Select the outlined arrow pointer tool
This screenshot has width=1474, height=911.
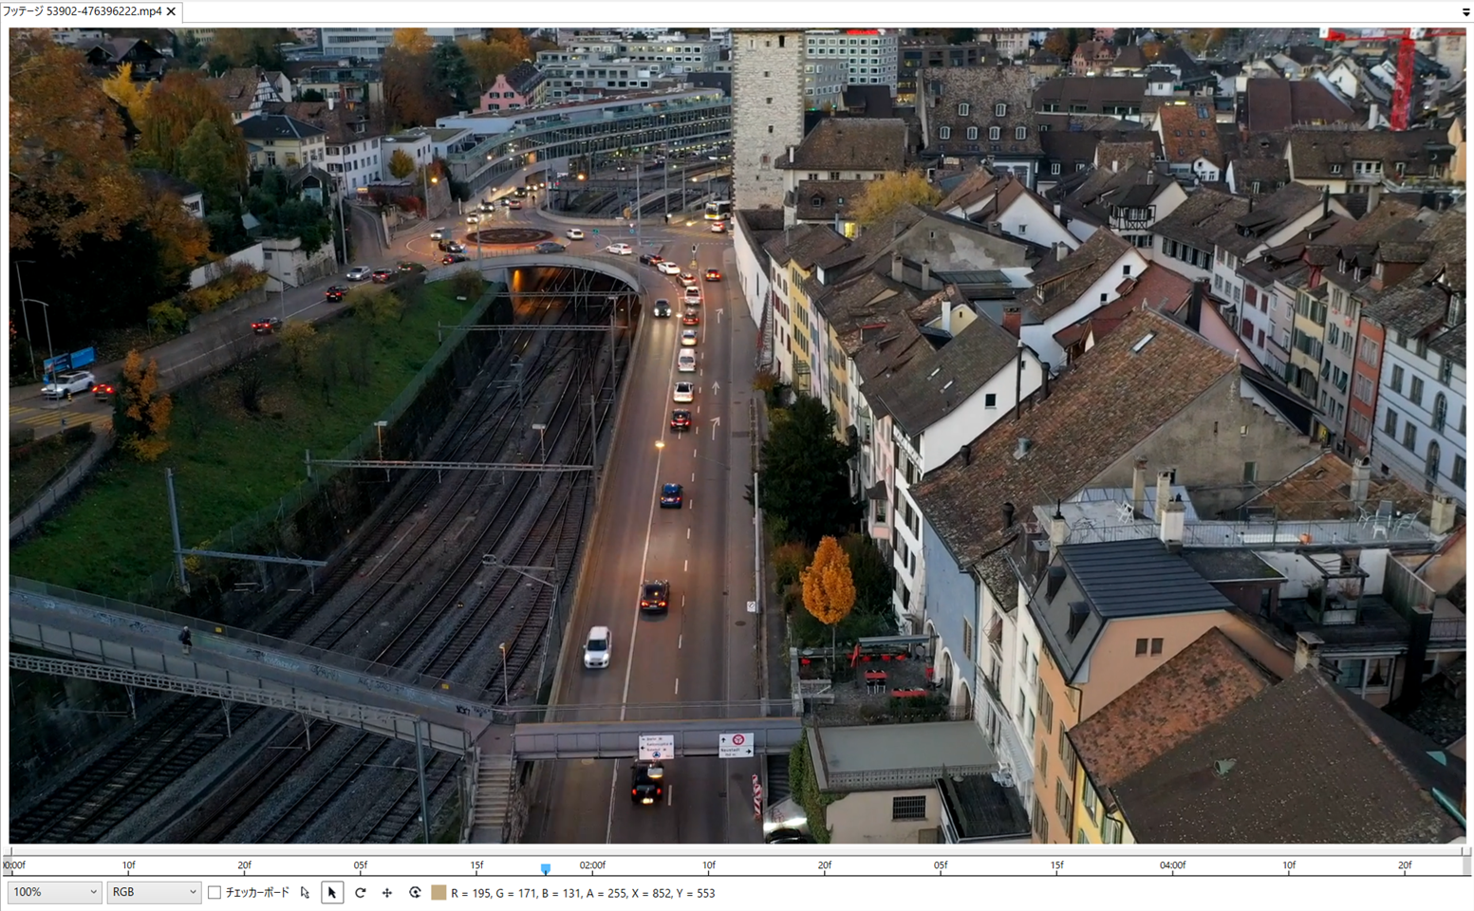point(305,893)
